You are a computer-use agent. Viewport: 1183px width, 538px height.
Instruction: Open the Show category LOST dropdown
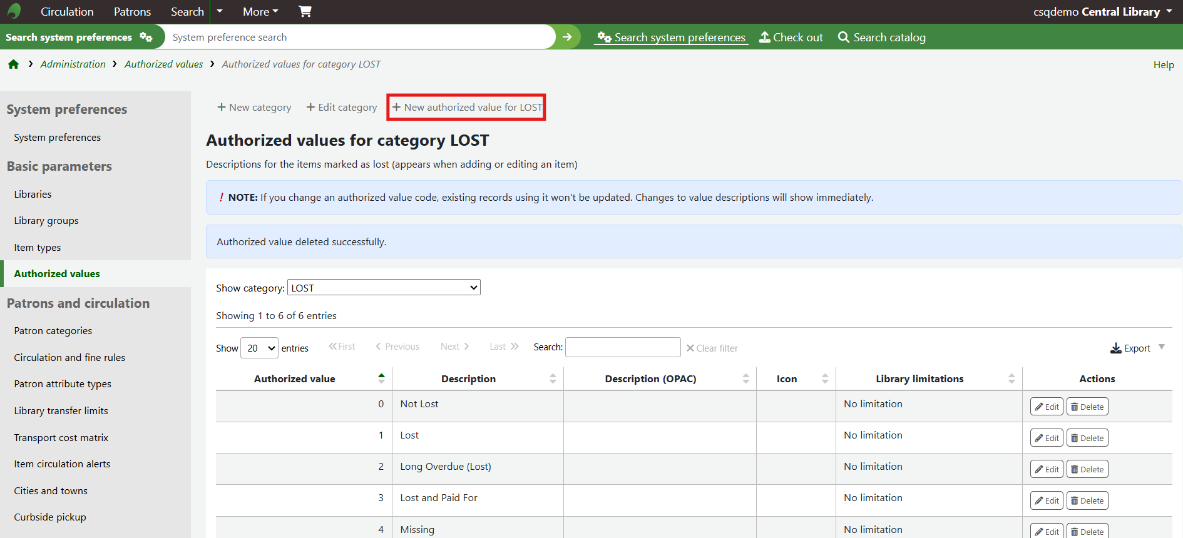pyautogui.click(x=383, y=288)
